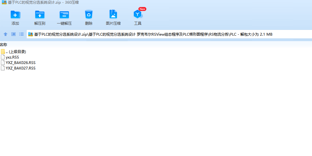Select the yxz.RSS file
Image resolution: width=312 pixels, height=156 pixels.
coord(10,57)
